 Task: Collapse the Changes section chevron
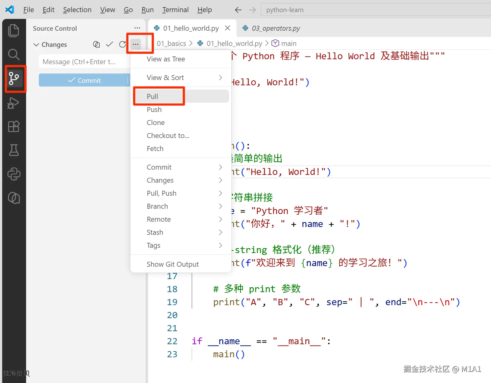point(36,45)
